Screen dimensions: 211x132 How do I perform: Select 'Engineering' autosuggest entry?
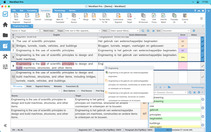[129, 68]
